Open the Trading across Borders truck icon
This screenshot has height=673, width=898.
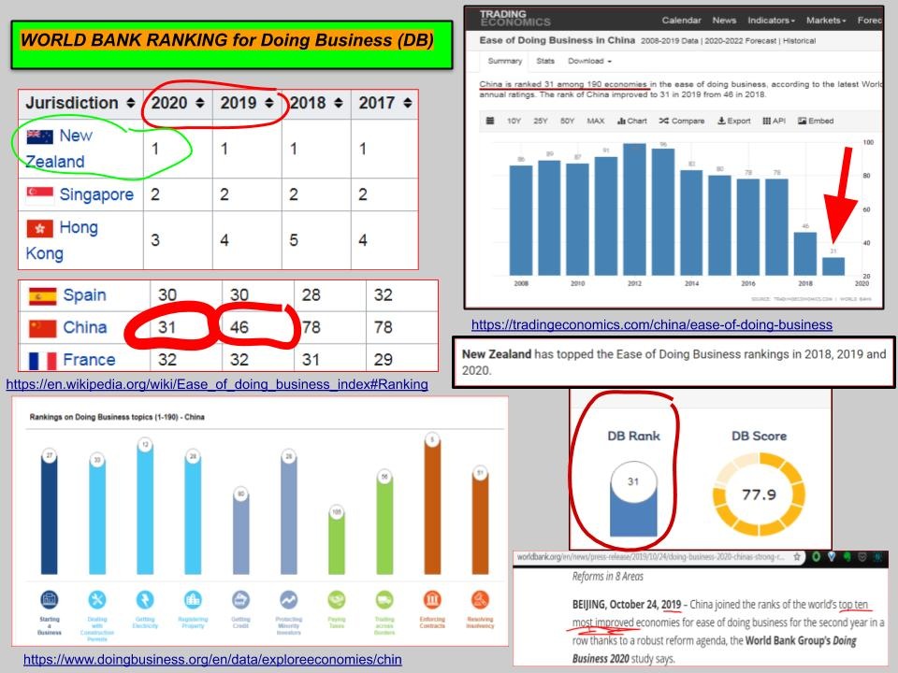(384, 600)
